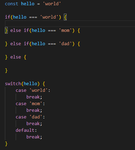The width and height of the screenshot is (135, 150).
Task: Click the 'dad' string in else if condition
Action: 65,44
